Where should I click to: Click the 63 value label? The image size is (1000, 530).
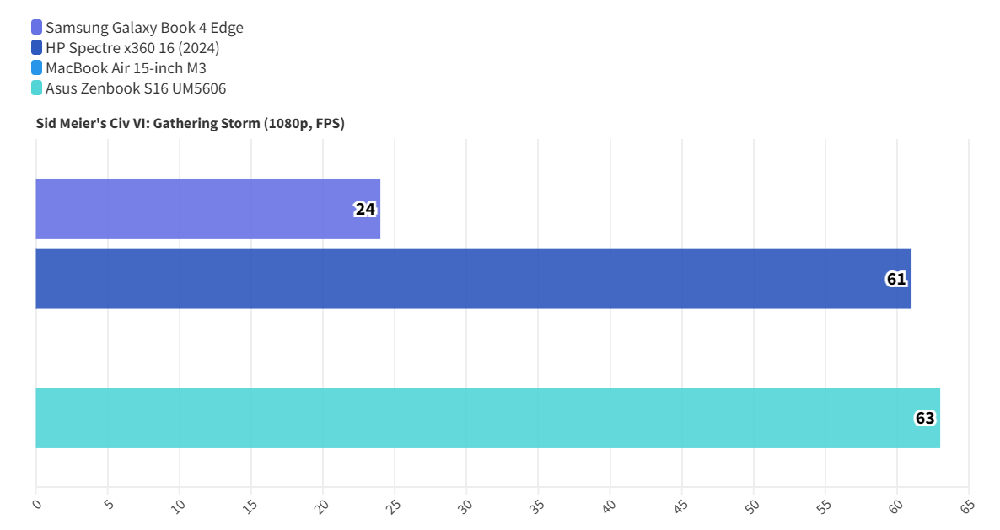tap(925, 419)
